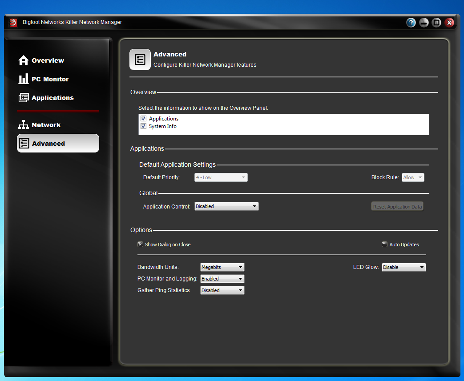Screen dimensions: 464x381
Task: Minimize the Killer Network Manager window
Action: point(424,23)
